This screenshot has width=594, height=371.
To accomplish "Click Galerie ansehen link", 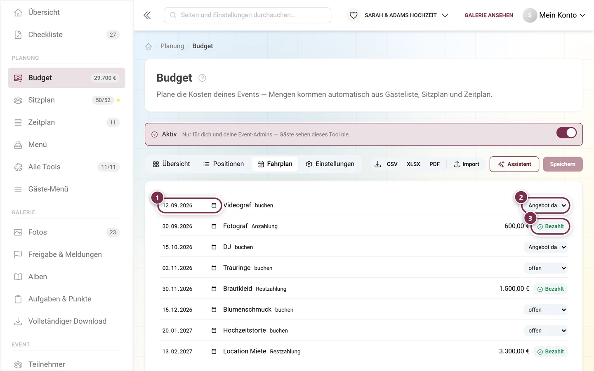I will [x=489, y=15].
